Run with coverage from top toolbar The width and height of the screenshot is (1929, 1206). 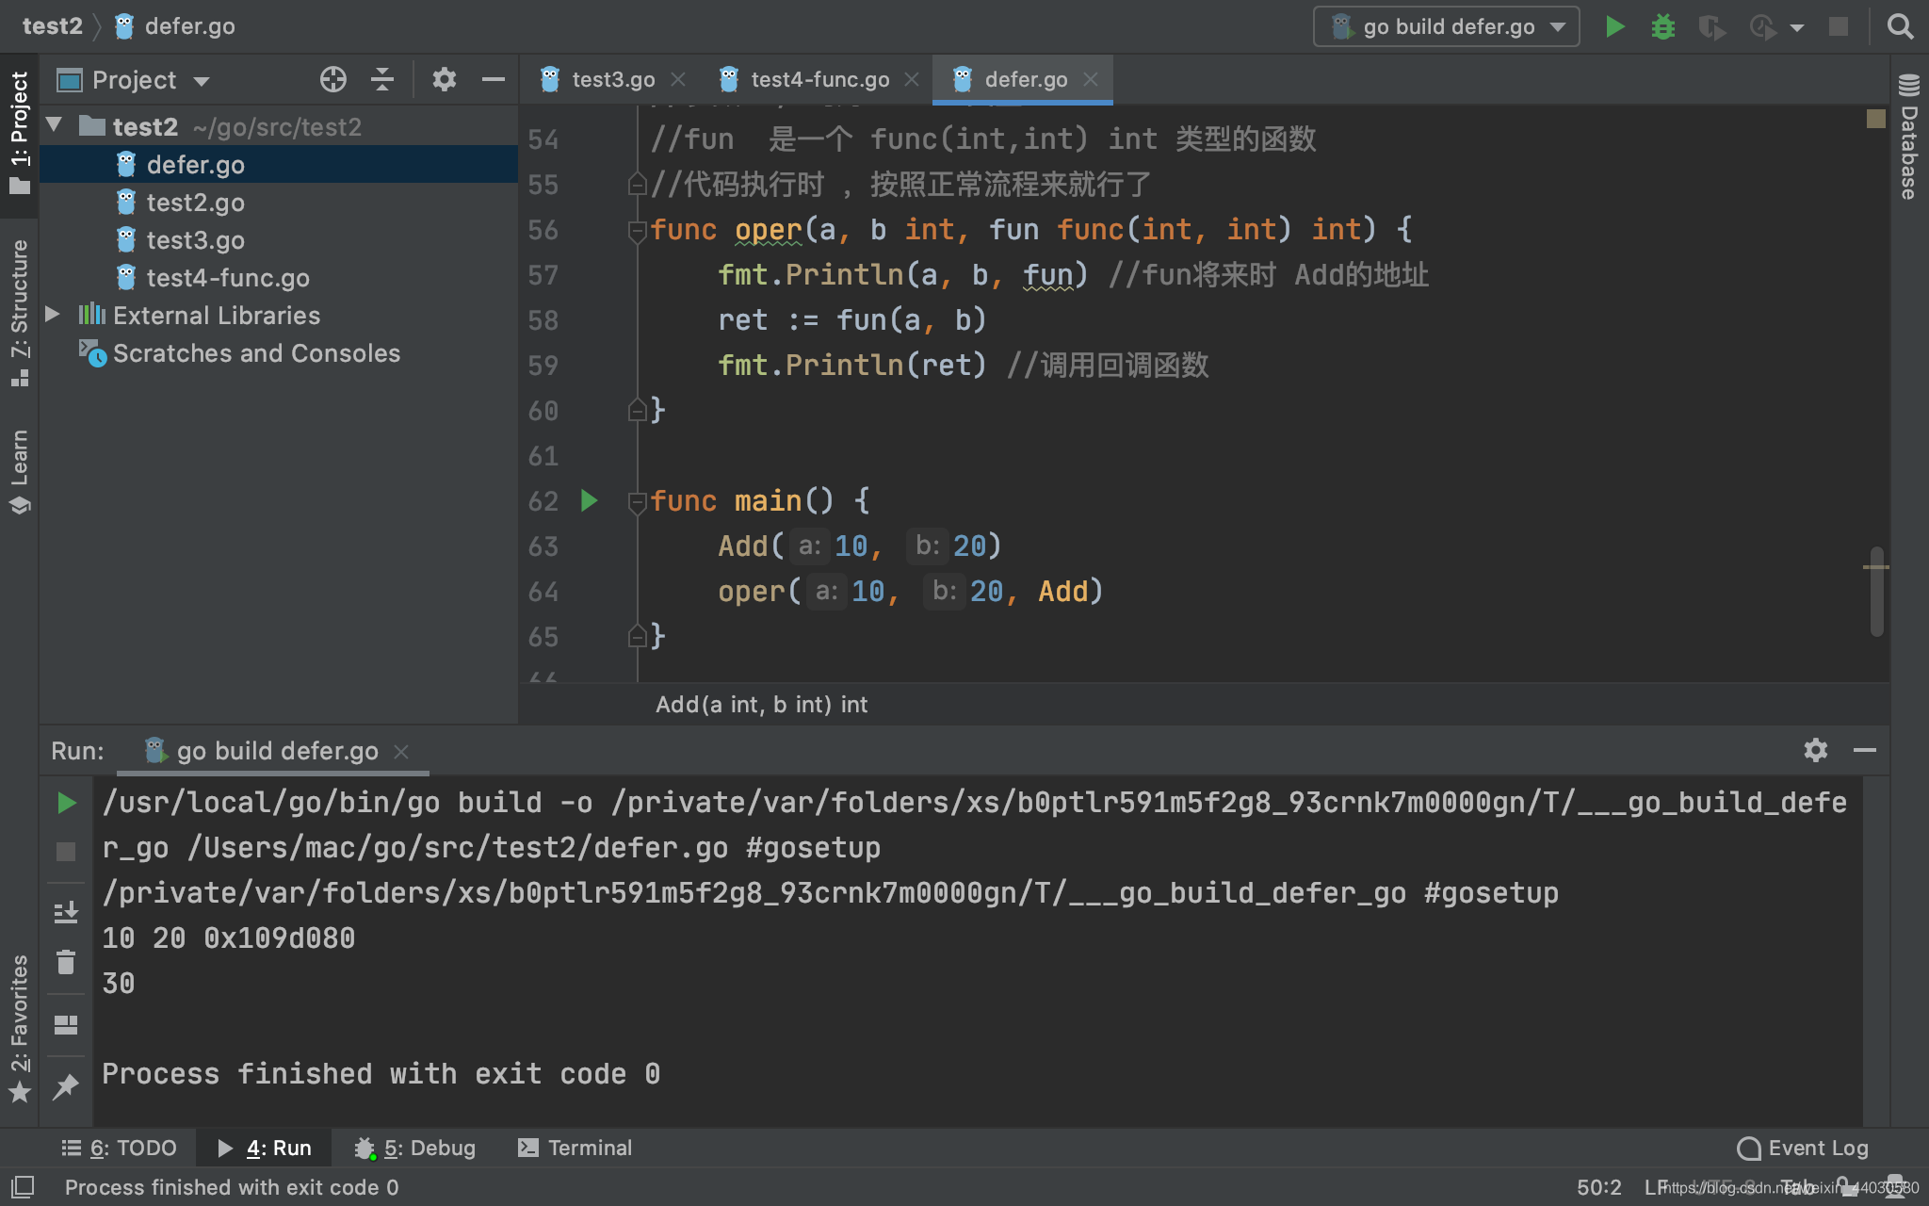click(x=1711, y=26)
